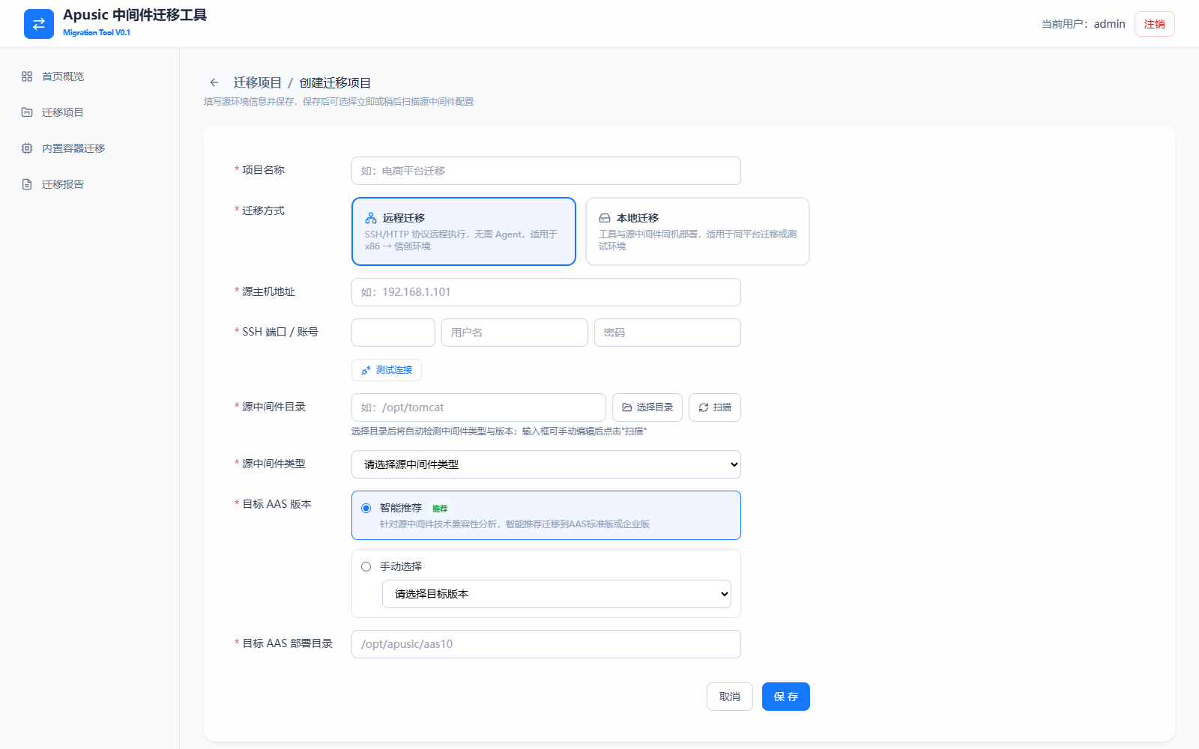Click the 取消 button

[x=730, y=697]
